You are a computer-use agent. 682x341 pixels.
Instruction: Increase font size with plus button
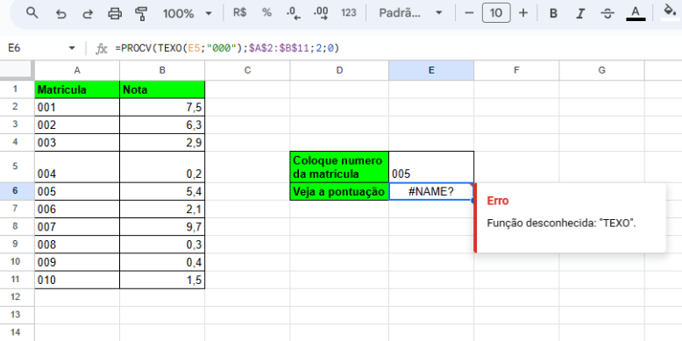(x=523, y=13)
